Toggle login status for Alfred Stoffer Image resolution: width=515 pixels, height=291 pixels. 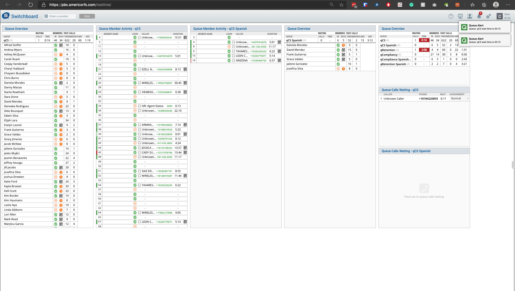56,45
